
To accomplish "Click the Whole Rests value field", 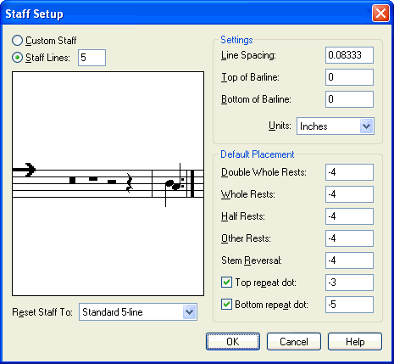I will pyautogui.click(x=349, y=194).
